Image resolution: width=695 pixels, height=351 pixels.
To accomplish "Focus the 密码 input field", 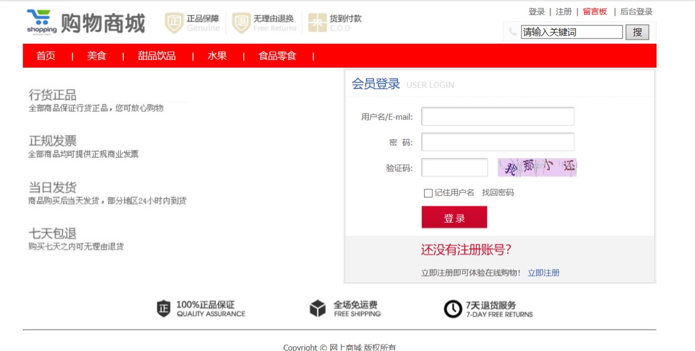I will (498, 142).
